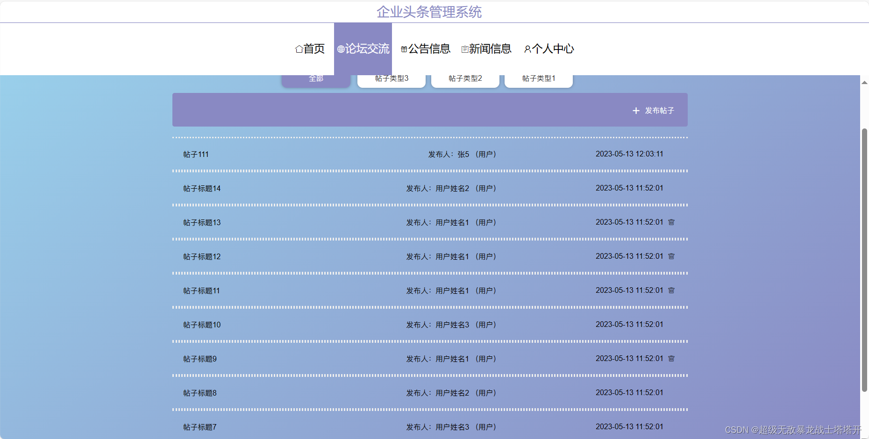Filter by 帖子类型1 tab
This screenshot has height=439, width=869.
539,81
